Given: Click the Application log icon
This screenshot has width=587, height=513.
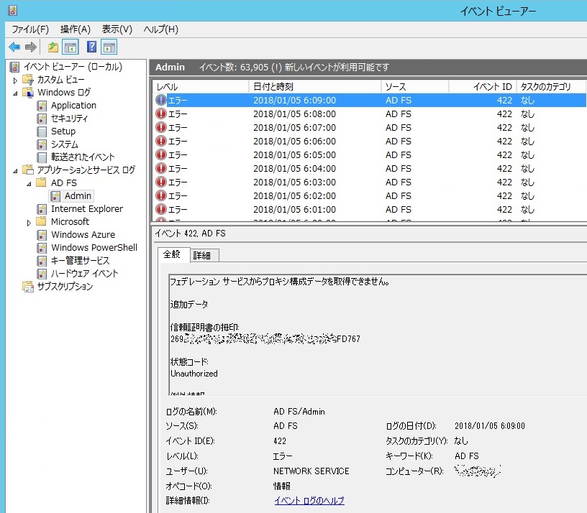Looking at the screenshot, I should click(x=42, y=106).
